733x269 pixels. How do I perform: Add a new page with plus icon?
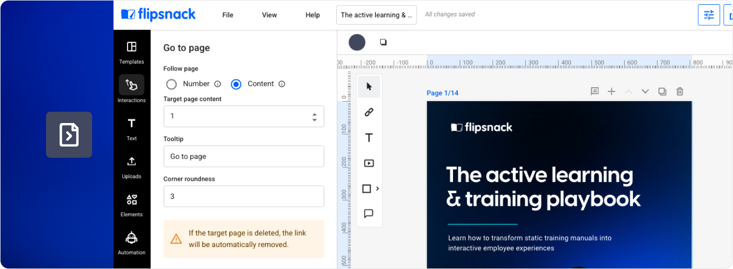(611, 91)
